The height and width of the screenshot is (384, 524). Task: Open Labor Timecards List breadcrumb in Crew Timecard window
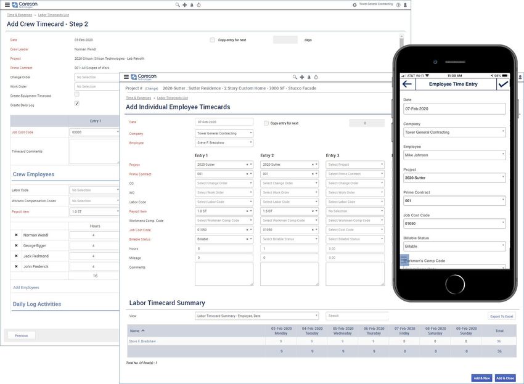(54, 15)
